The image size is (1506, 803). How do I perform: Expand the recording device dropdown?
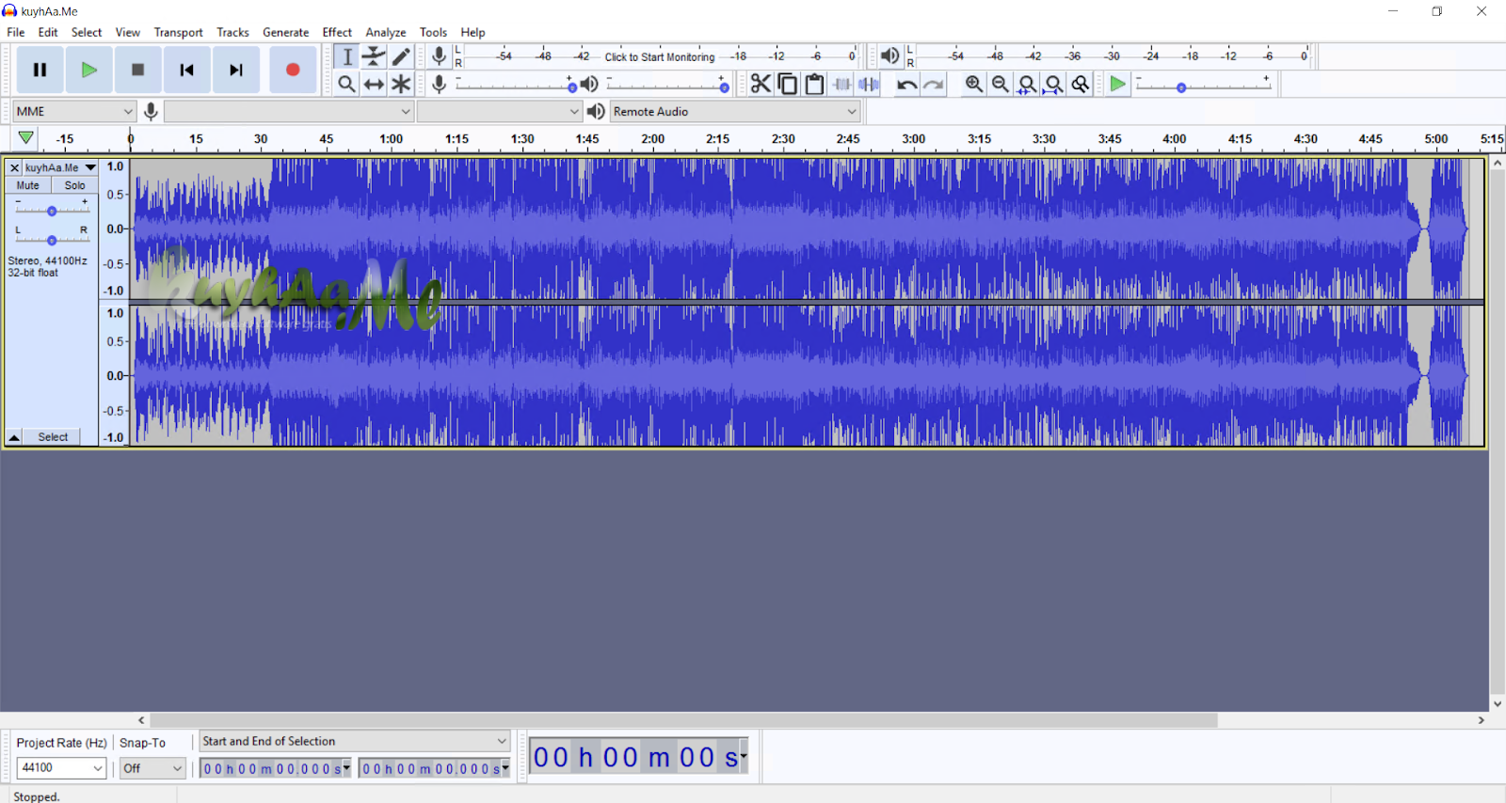click(x=289, y=112)
